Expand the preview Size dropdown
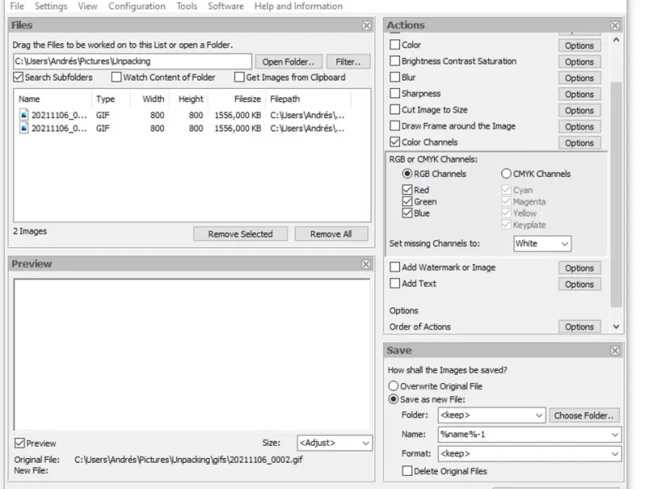This screenshot has width=653, height=489. (x=334, y=443)
